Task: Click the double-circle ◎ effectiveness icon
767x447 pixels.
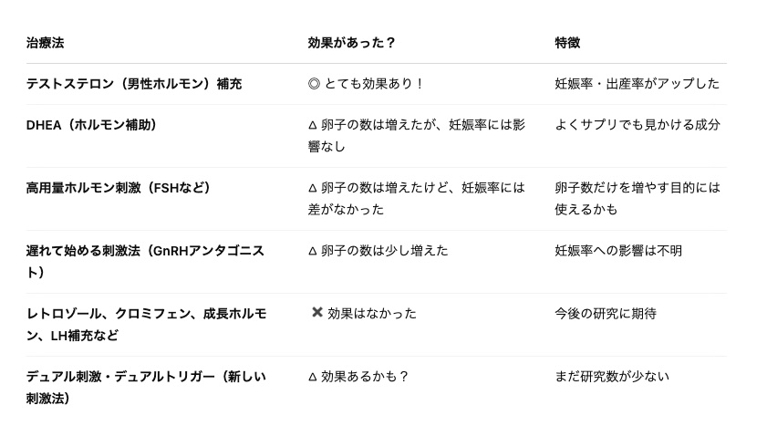Action: tap(314, 84)
